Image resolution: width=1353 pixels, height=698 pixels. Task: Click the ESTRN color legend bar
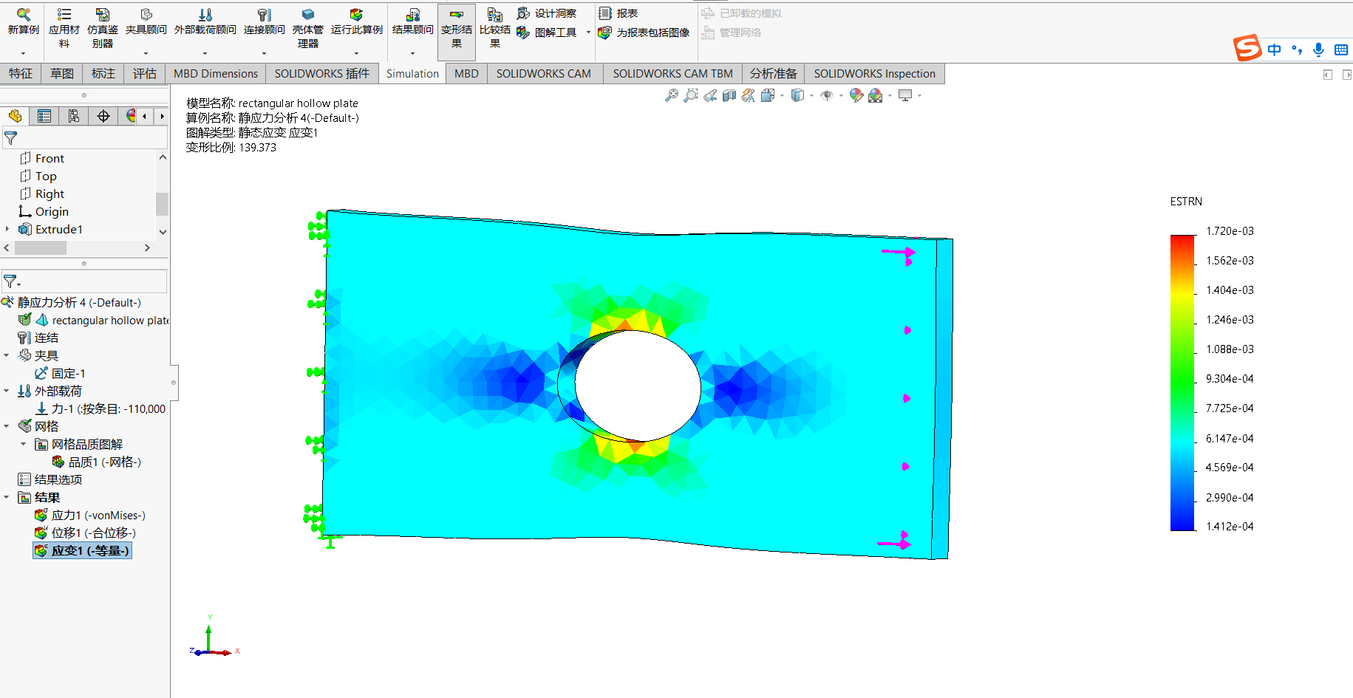pyautogui.click(x=1182, y=382)
